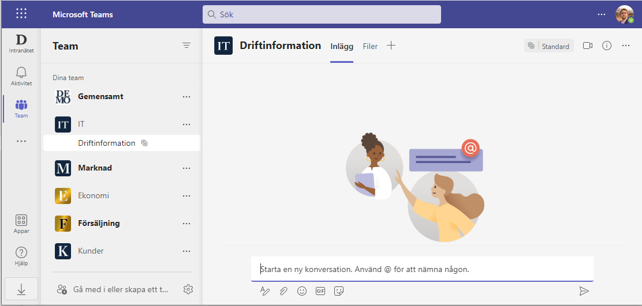Click the attach file paperclip icon
This screenshot has width=642, height=306.
(x=283, y=291)
